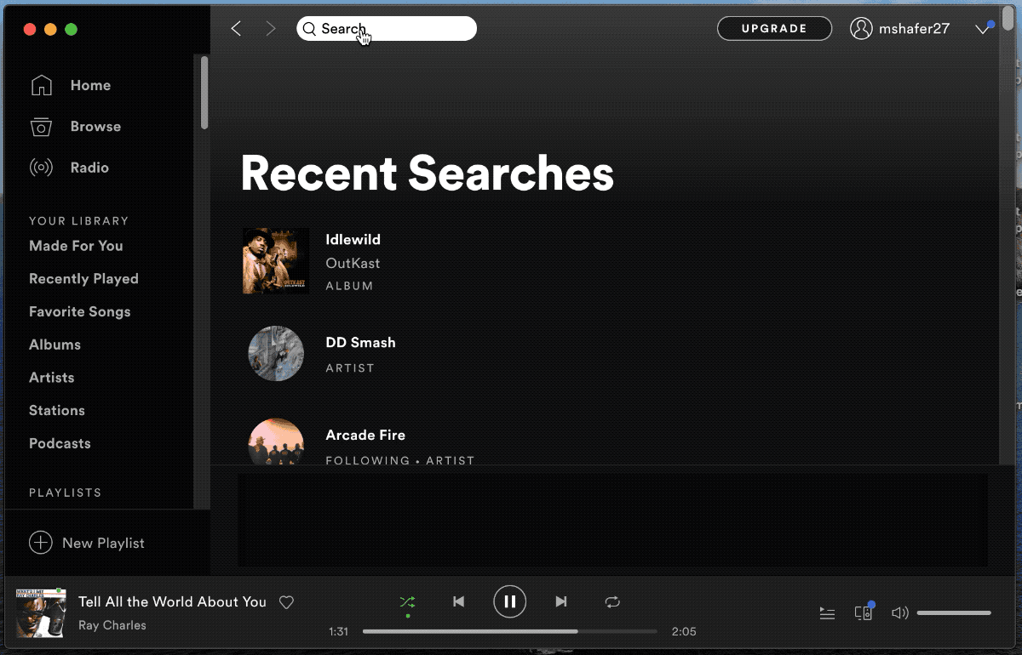Viewport: 1022px width, 655px height.
Task: Click the now playing album art thumbnail
Action: pos(41,612)
